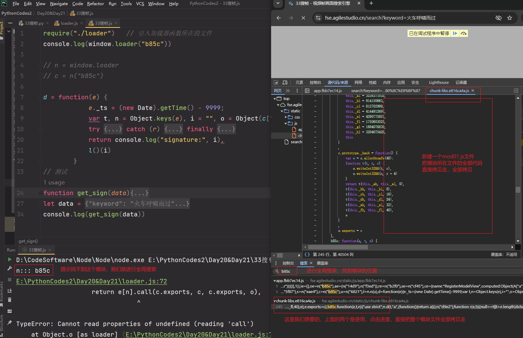
Task: Click layout icon in Run toolbar
Action: click(x=10, y=311)
